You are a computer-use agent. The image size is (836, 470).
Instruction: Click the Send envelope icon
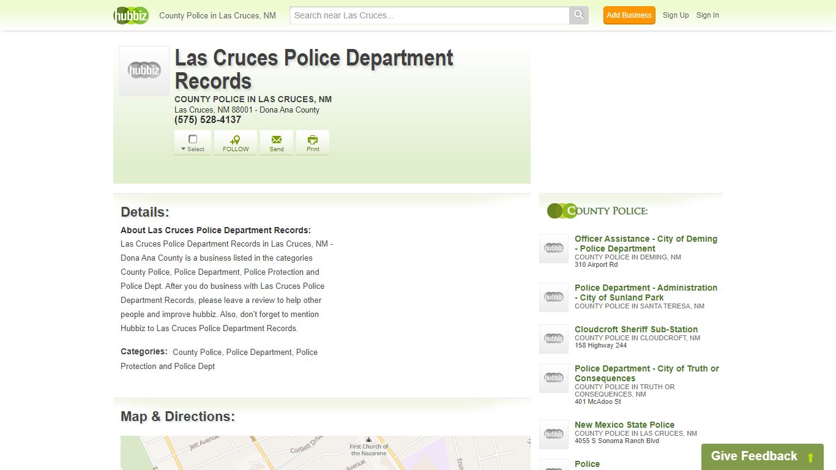(x=277, y=140)
